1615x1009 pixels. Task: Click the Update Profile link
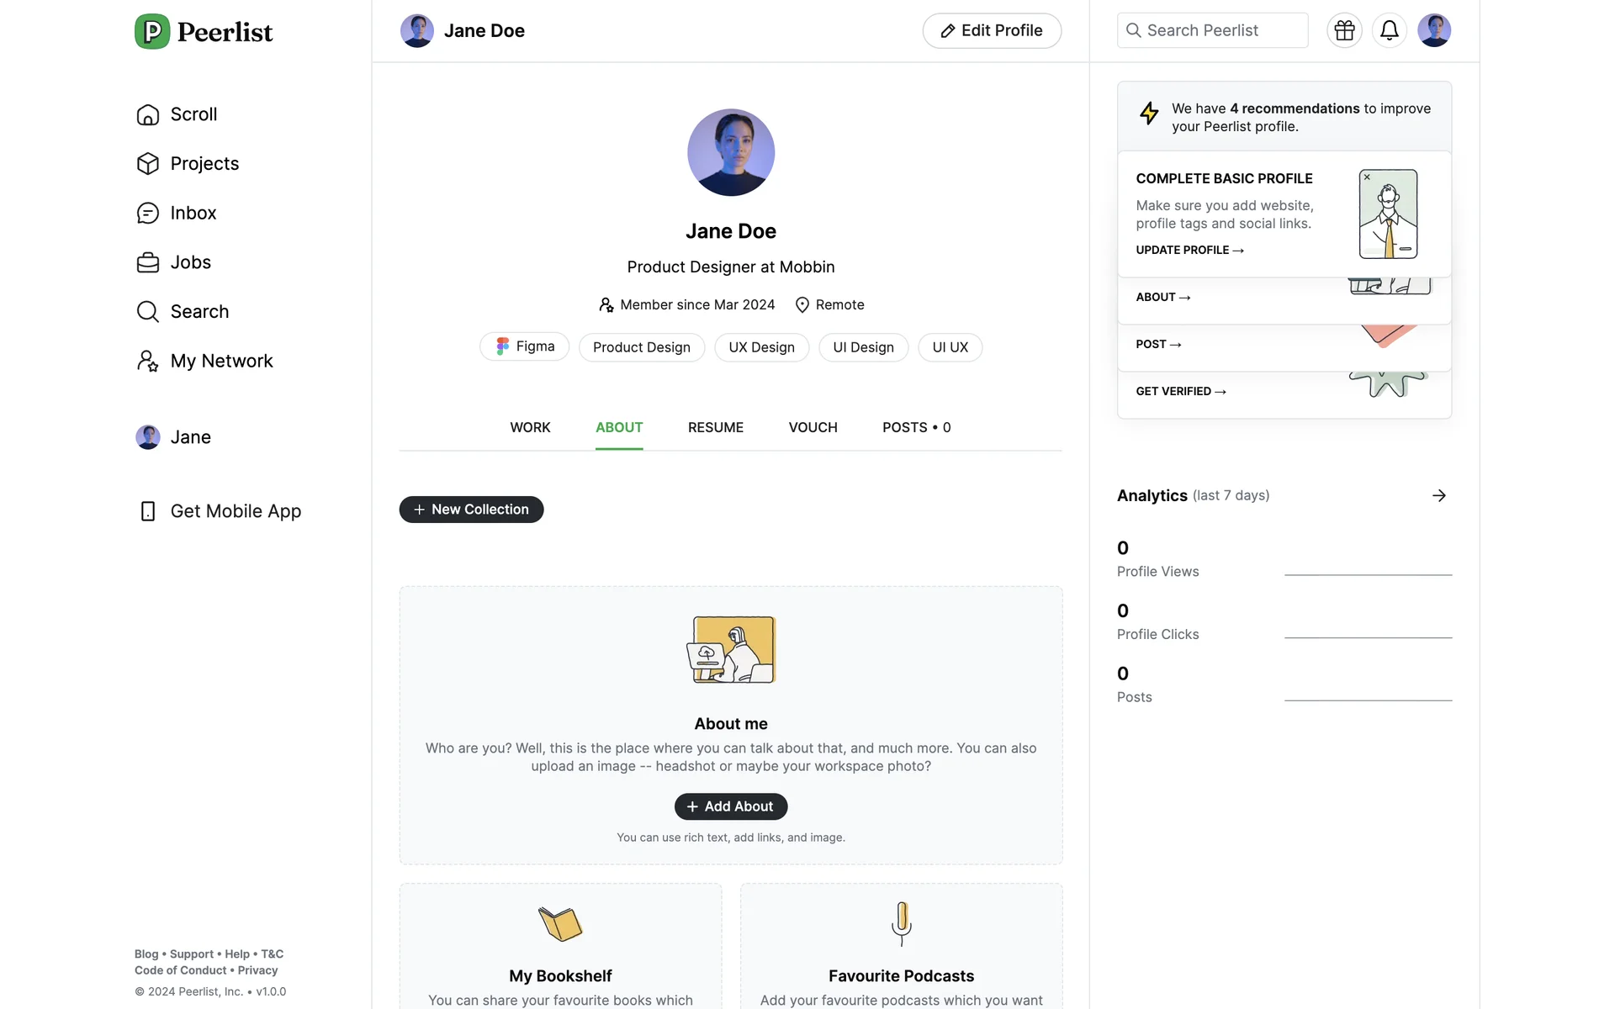1189,251
